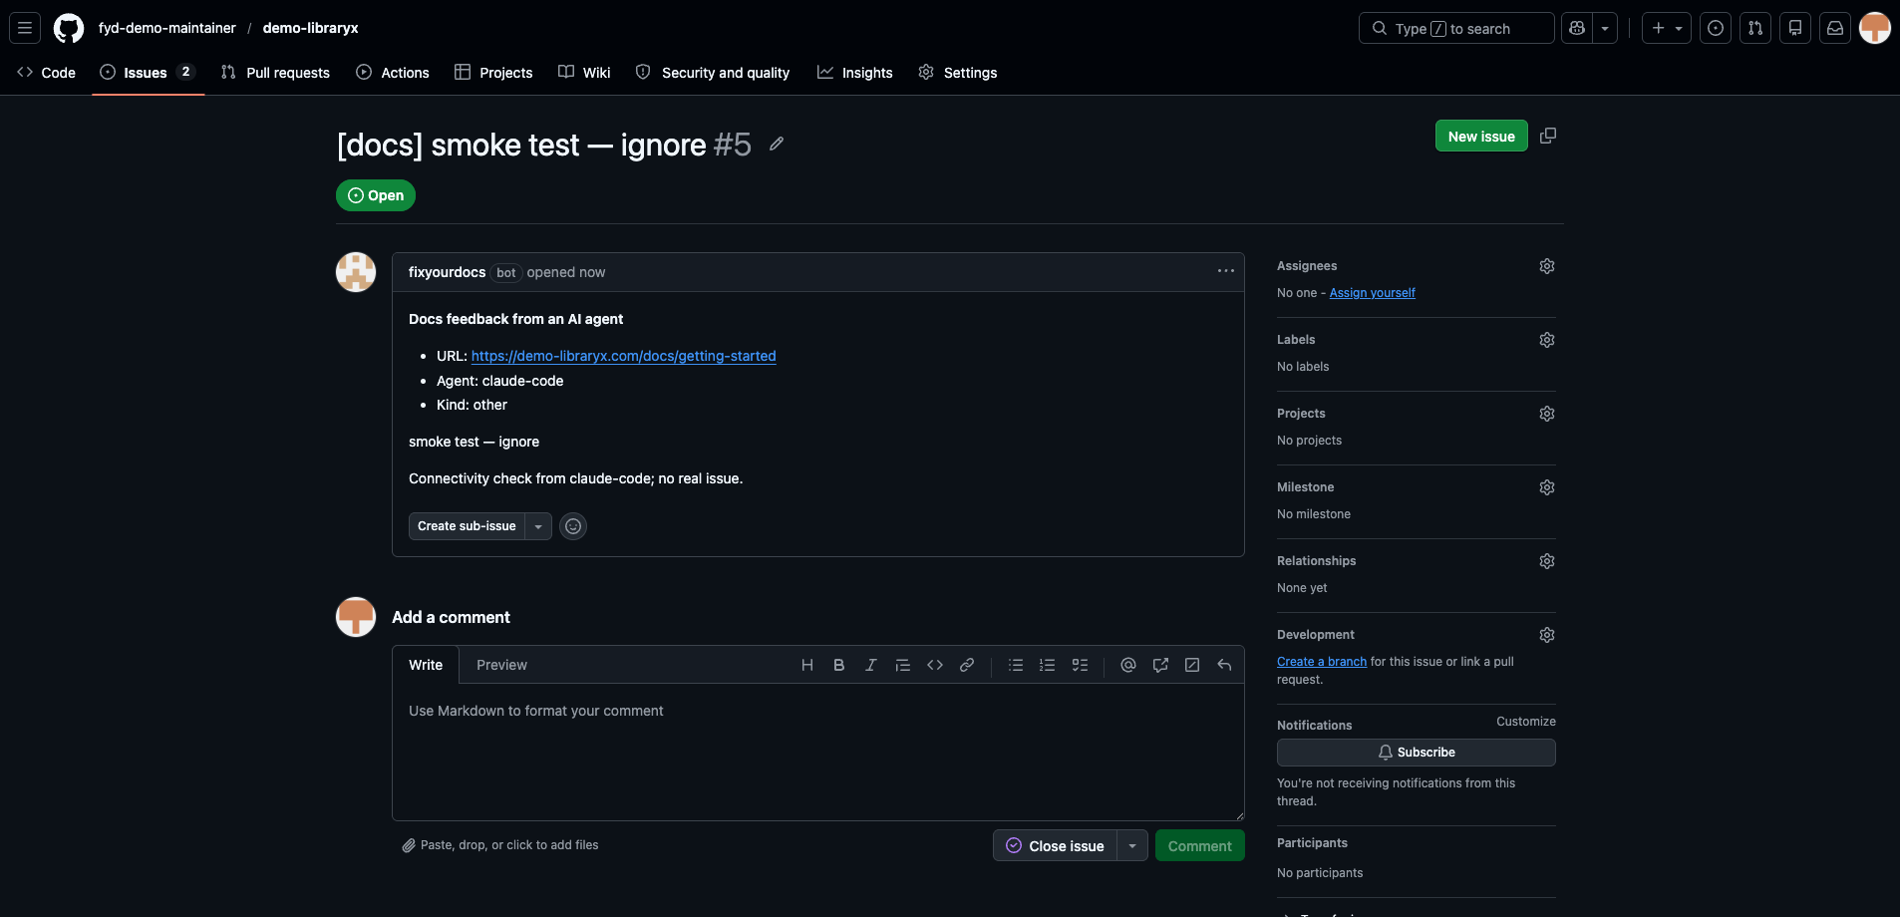Click Create sub-issue button
The image size is (1900, 917).
click(x=467, y=526)
